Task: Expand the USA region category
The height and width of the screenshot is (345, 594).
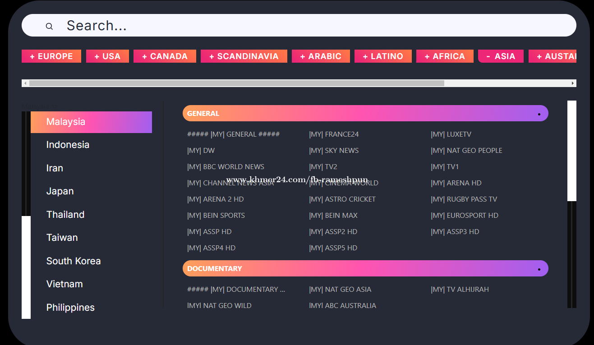Action: tap(107, 56)
